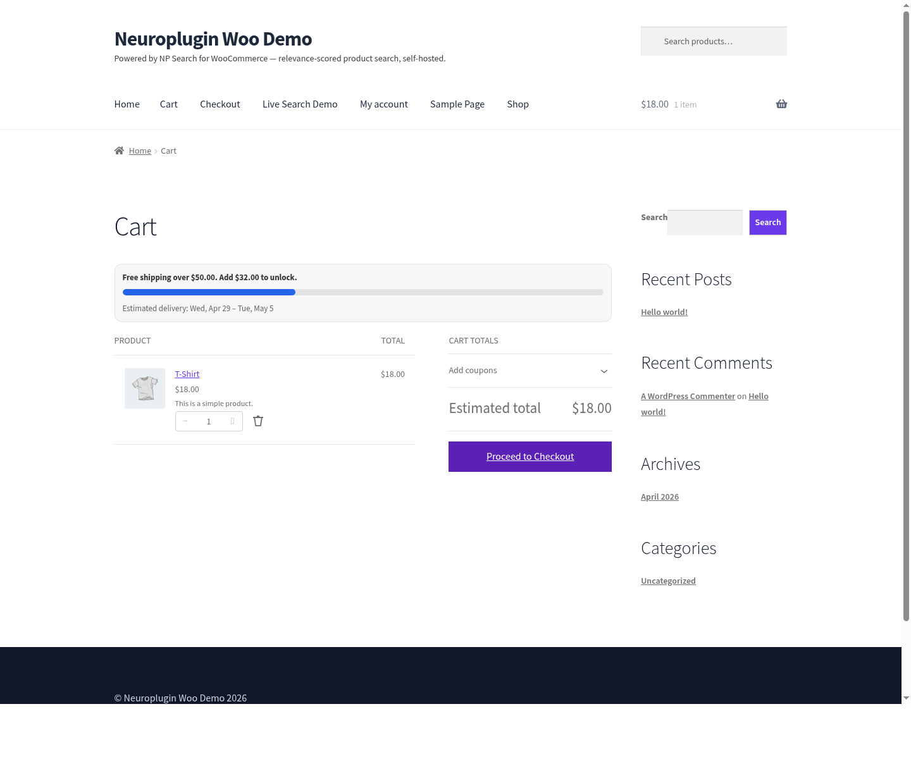Open My account menu item

(x=384, y=104)
